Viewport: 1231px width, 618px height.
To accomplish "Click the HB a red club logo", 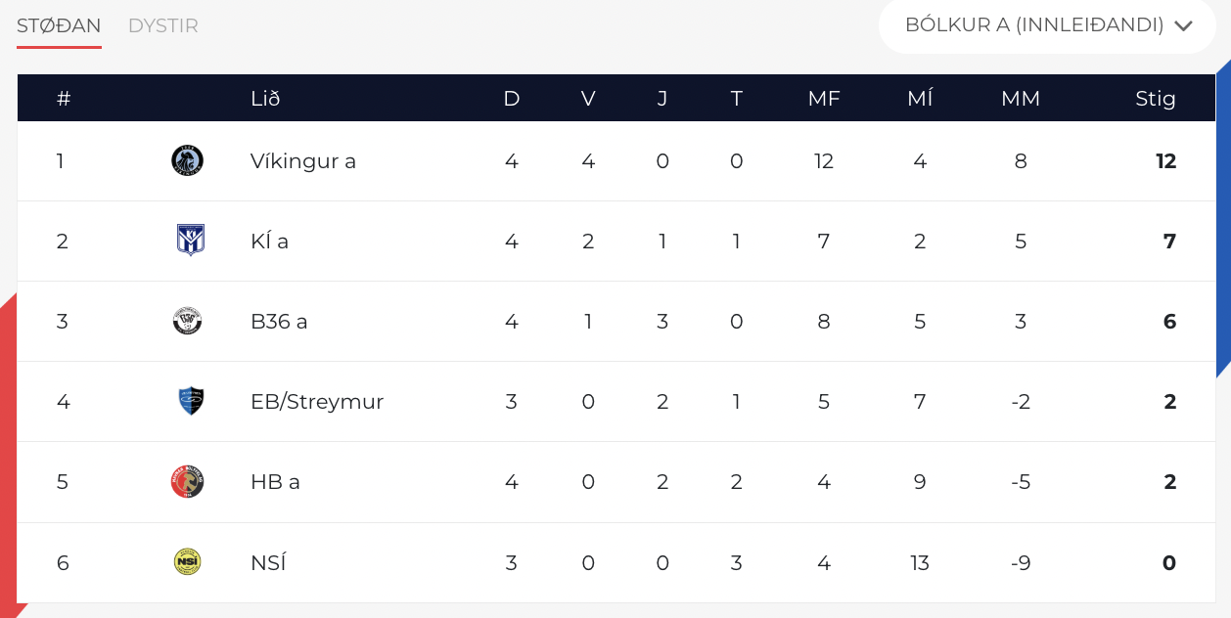I will (x=187, y=481).
